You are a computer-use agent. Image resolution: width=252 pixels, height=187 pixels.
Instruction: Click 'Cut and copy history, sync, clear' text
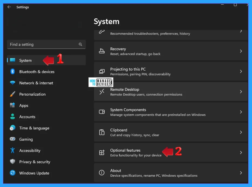pos(135,135)
